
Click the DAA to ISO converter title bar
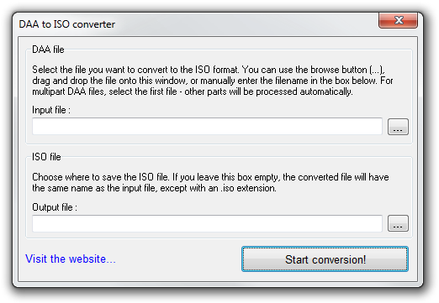click(196, 24)
